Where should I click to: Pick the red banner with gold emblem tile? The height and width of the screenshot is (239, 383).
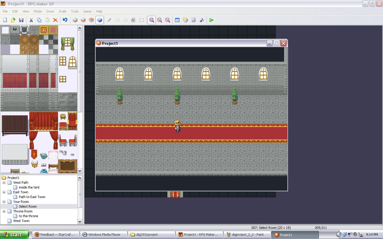pos(34,154)
